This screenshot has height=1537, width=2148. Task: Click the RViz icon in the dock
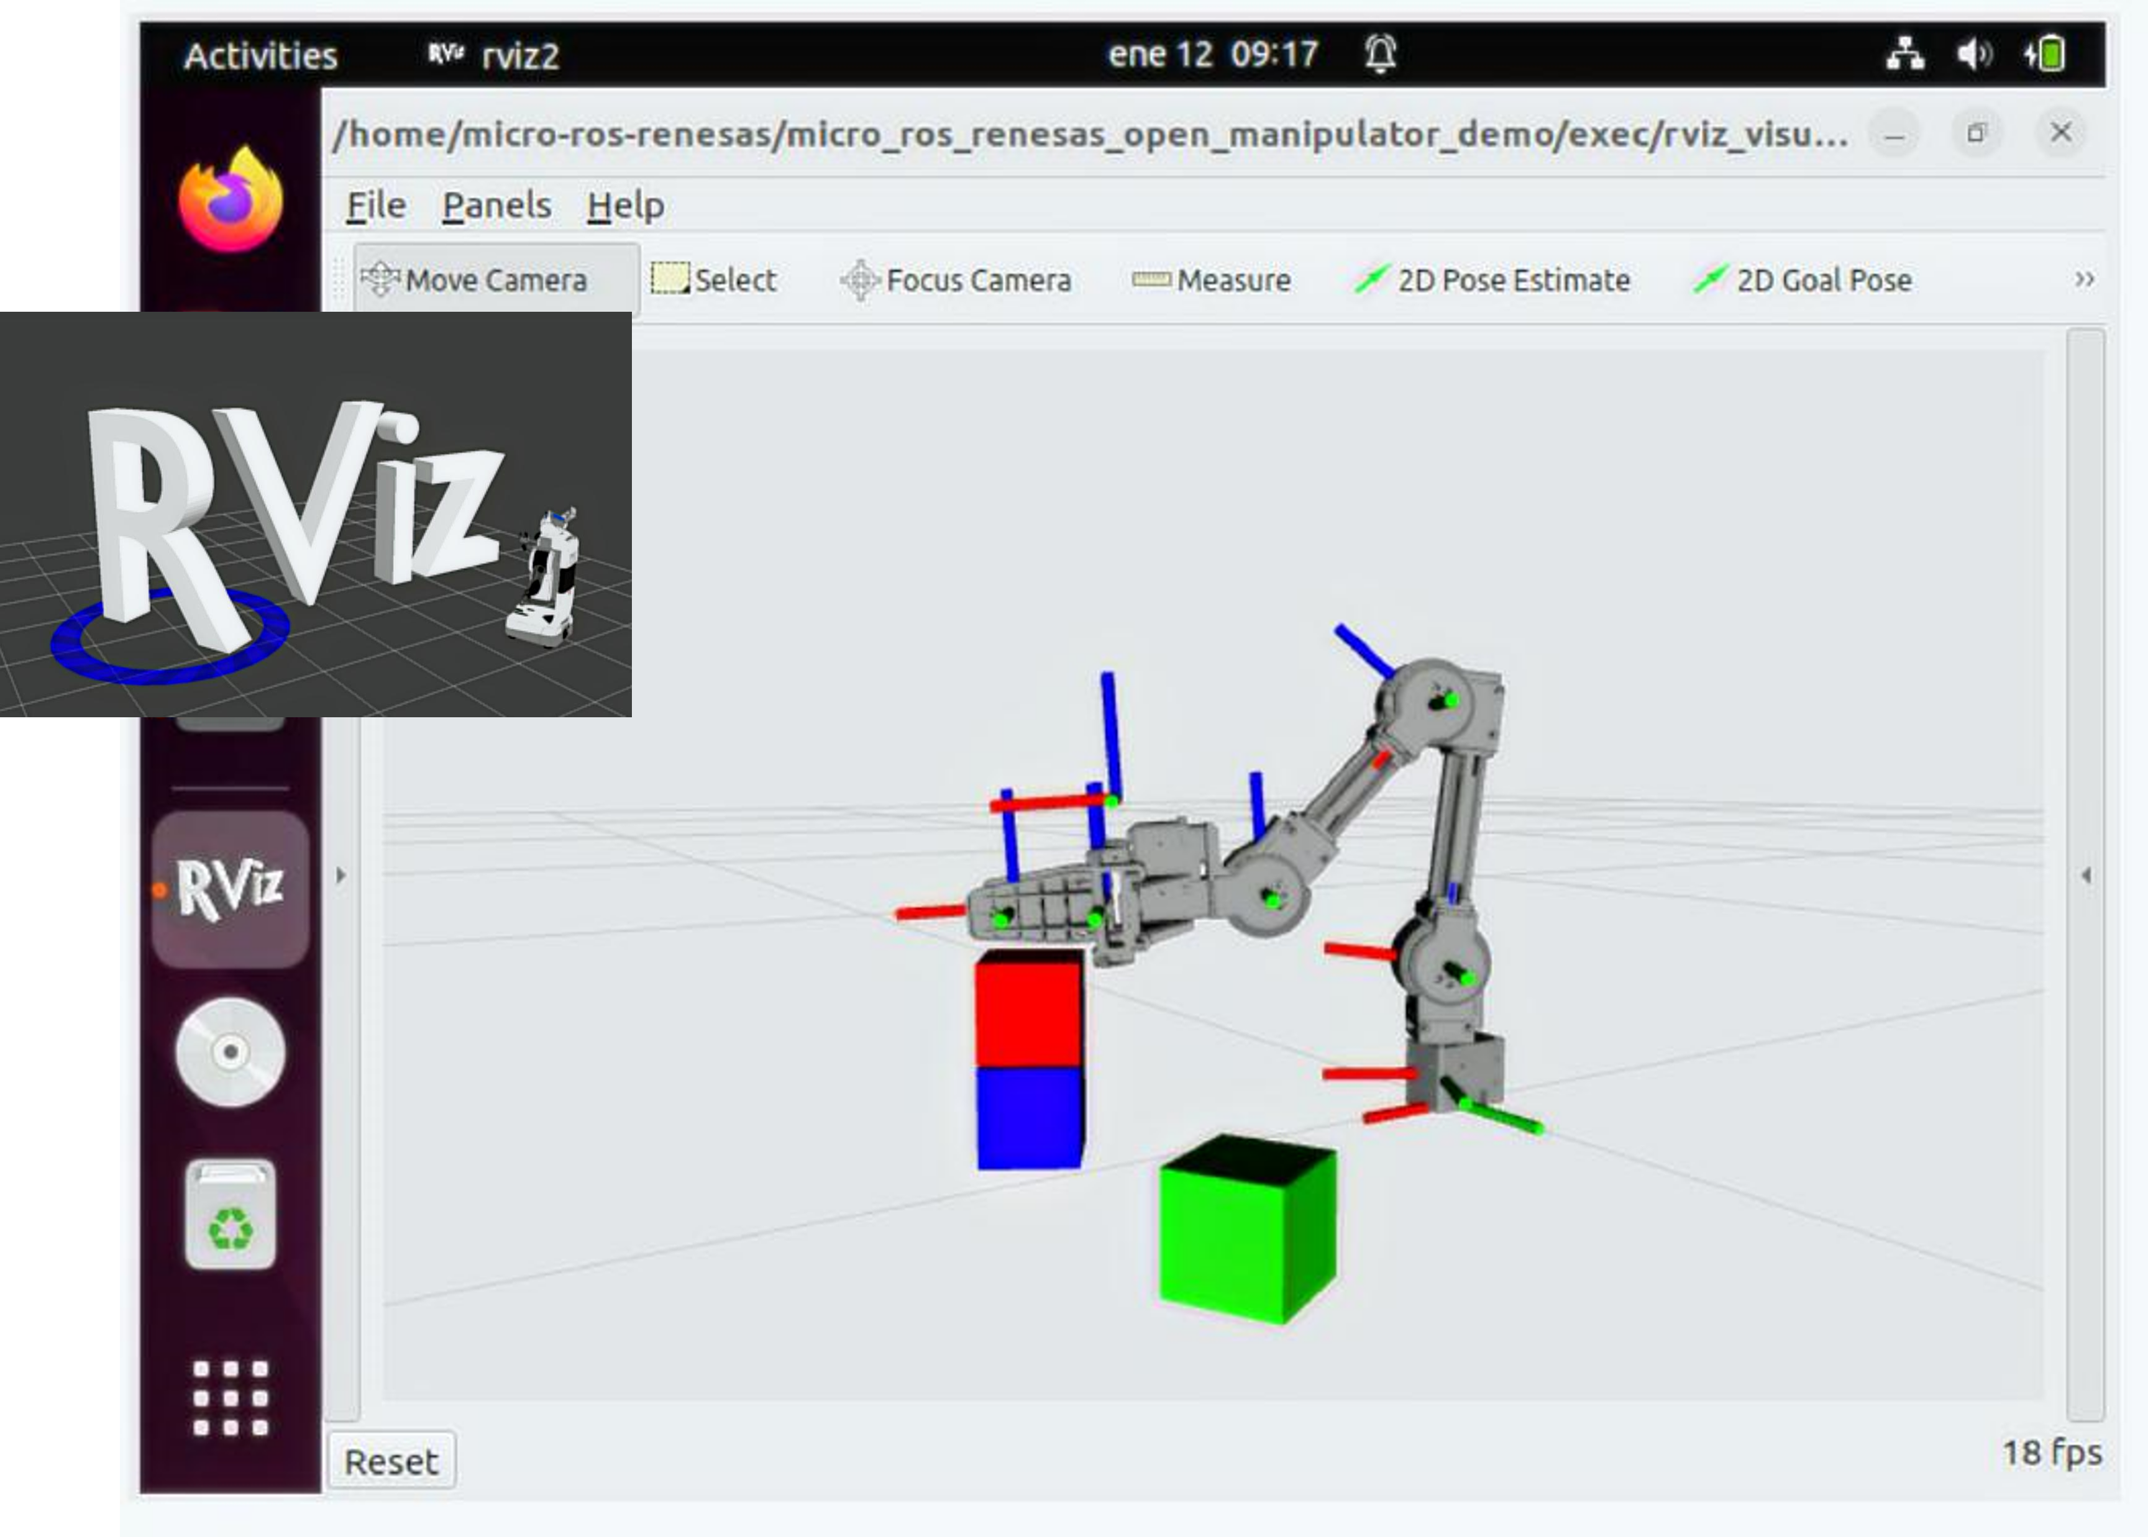[230, 889]
